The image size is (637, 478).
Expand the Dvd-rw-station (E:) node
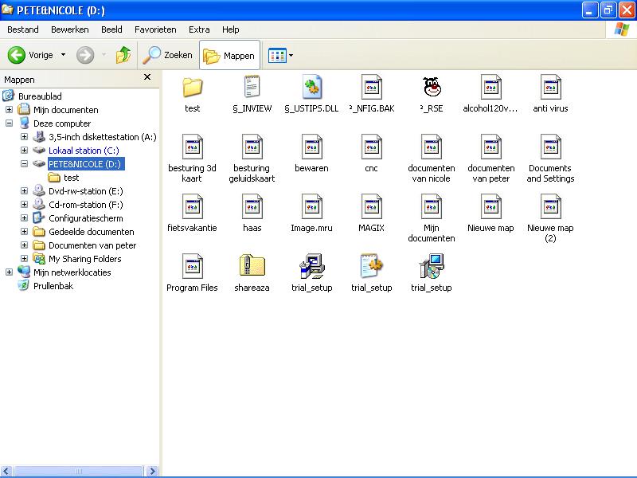point(25,191)
